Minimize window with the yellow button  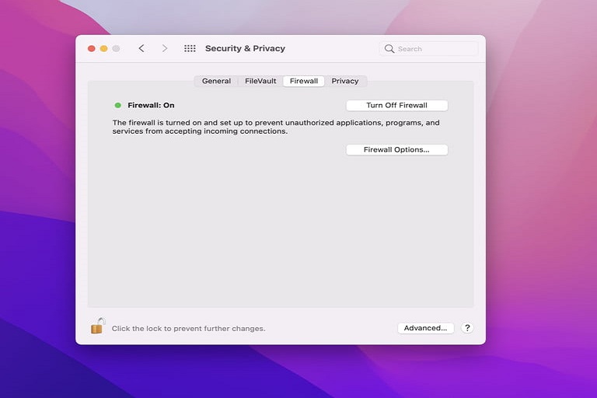click(103, 48)
